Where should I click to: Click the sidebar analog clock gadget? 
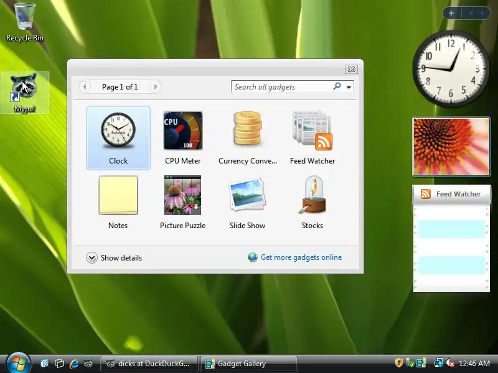[451, 68]
